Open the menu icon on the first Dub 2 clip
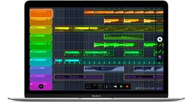Viewport: 193px width, 102px height. click(x=121, y=20)
